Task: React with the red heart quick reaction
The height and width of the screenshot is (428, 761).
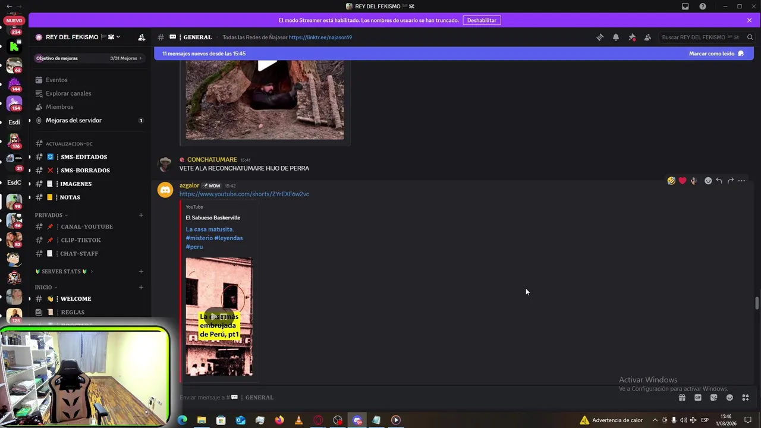Action: (x=683, y=181)
